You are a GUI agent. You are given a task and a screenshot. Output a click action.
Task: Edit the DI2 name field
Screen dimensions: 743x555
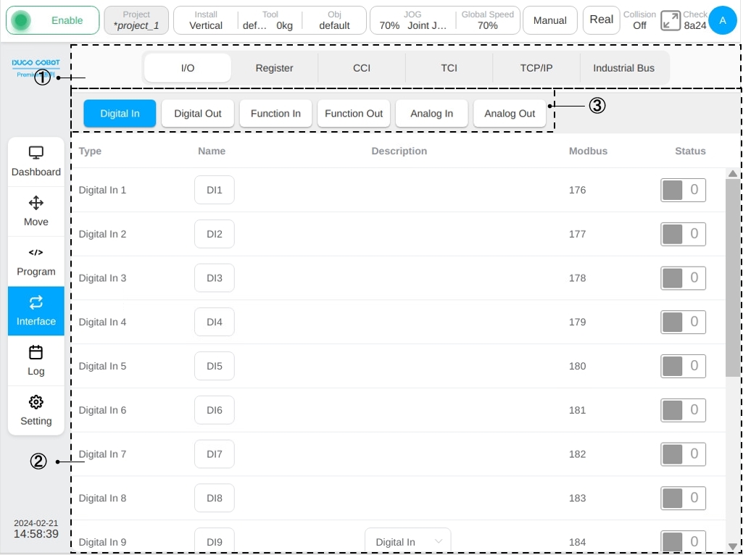click(214, 234)
